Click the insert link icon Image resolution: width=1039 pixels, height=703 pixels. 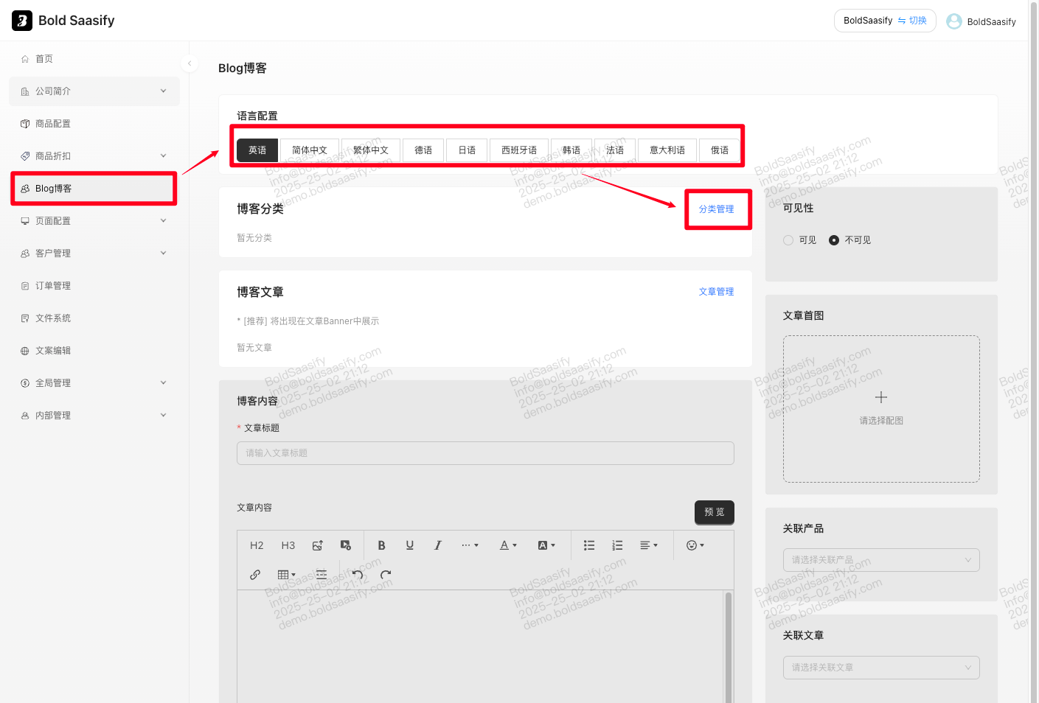coord(255,575)
